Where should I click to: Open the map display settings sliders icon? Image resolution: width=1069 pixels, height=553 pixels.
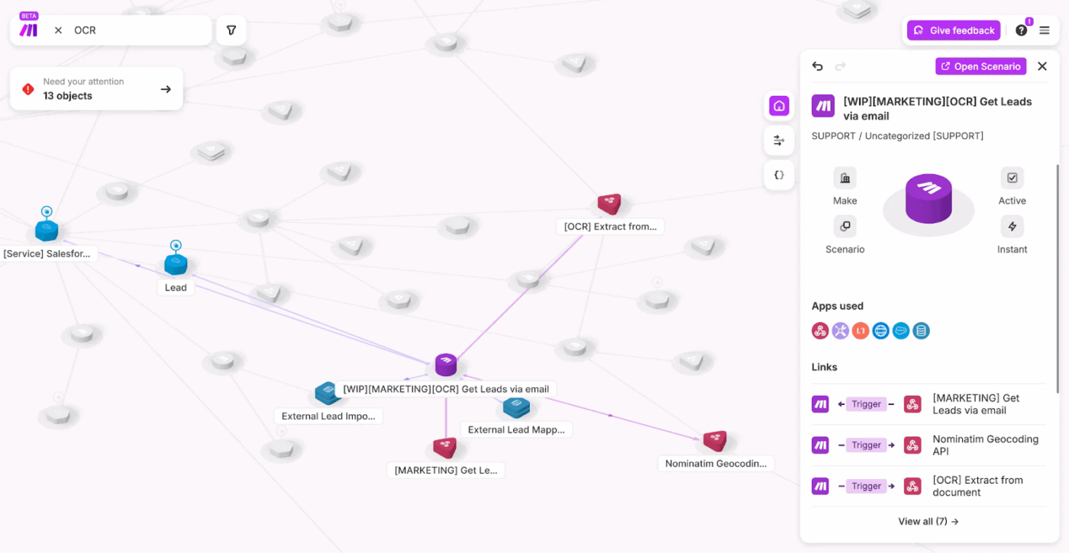coord(778,140)
